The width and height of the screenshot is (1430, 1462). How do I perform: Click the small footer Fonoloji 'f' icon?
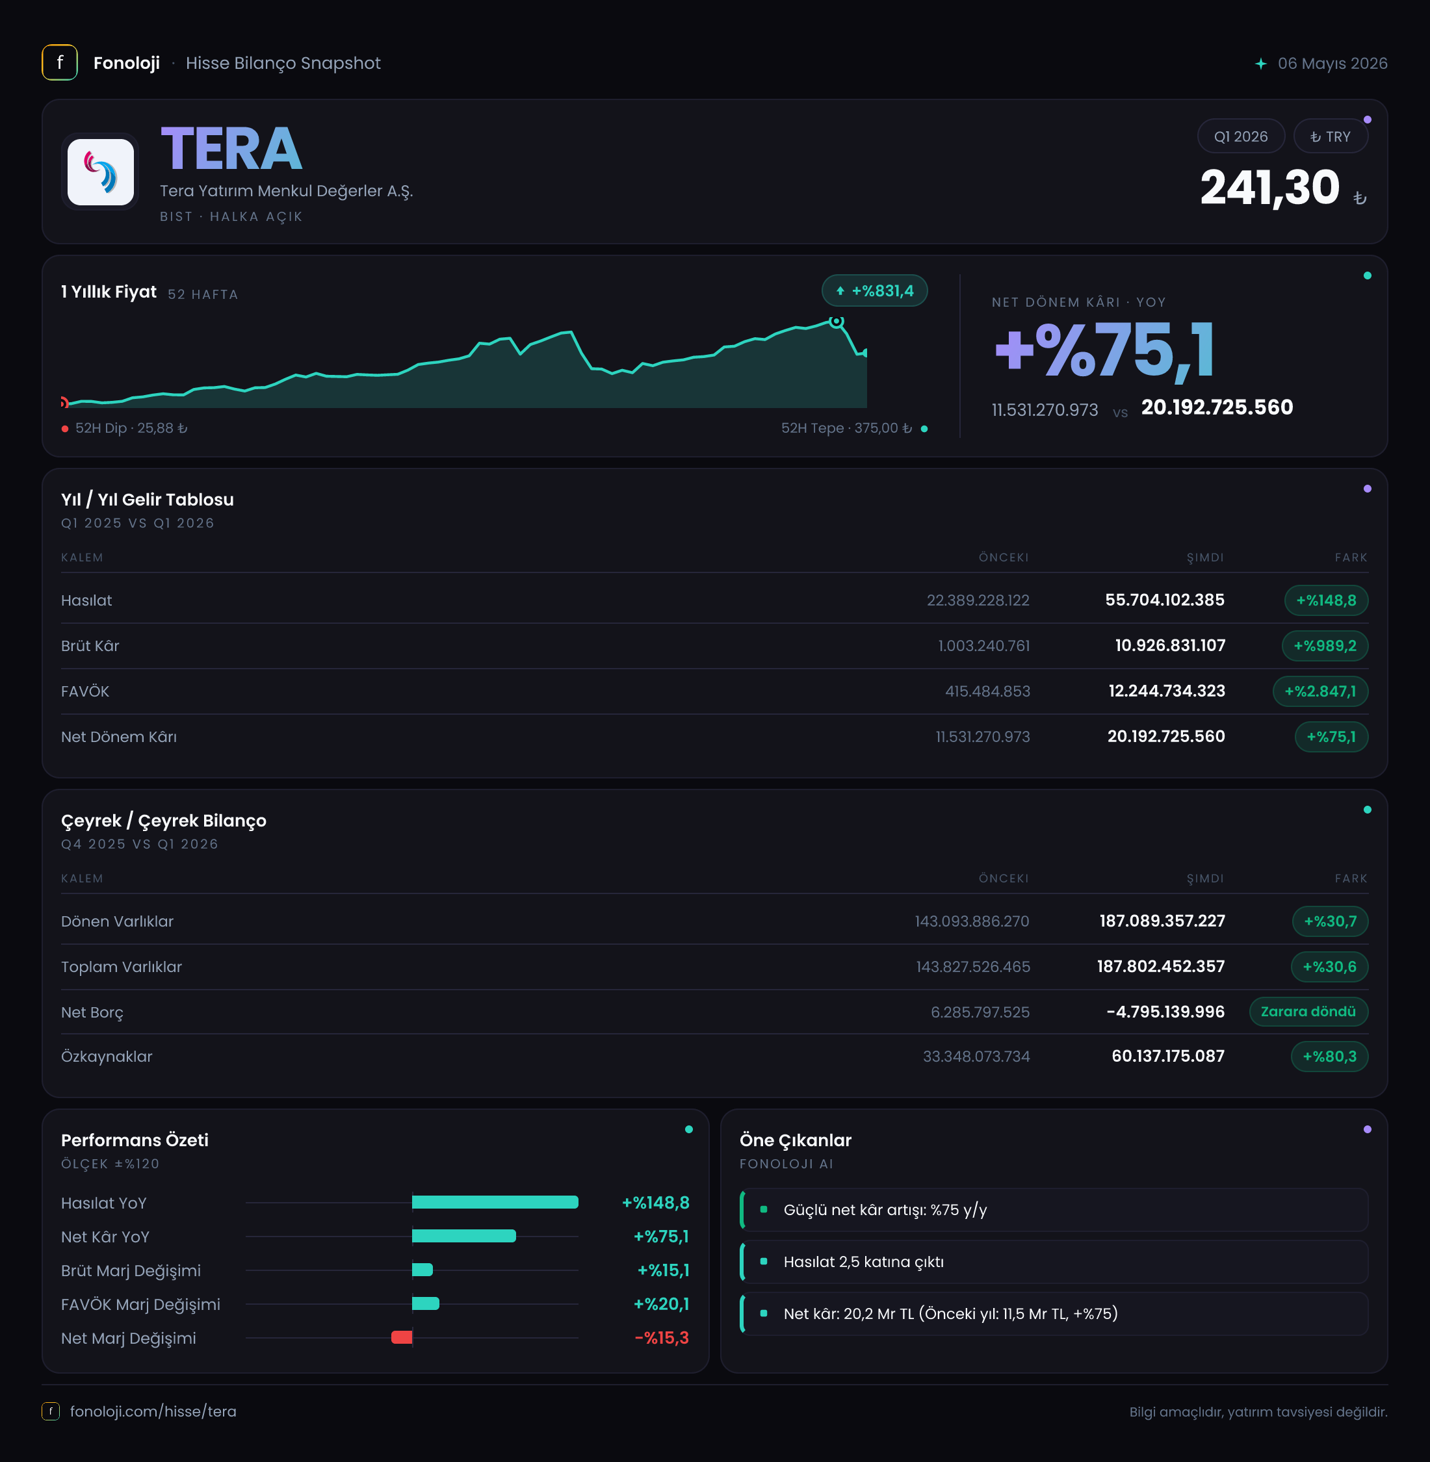50,1411
